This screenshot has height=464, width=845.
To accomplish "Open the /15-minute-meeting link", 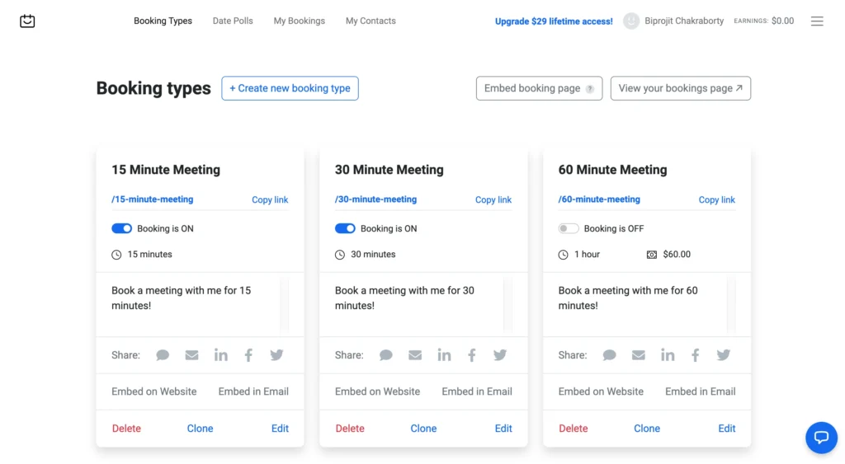I will coord(153,199).
